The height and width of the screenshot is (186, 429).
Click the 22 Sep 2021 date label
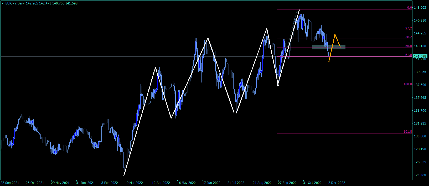10,183
